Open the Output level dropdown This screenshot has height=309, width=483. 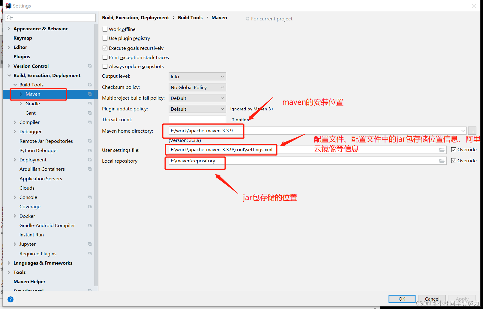coord(197,76)
